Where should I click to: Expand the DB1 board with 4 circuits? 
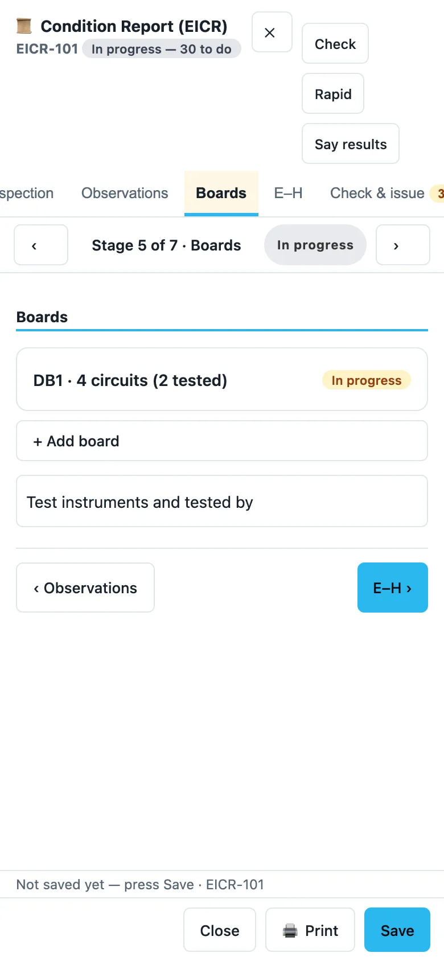[222, 379]
